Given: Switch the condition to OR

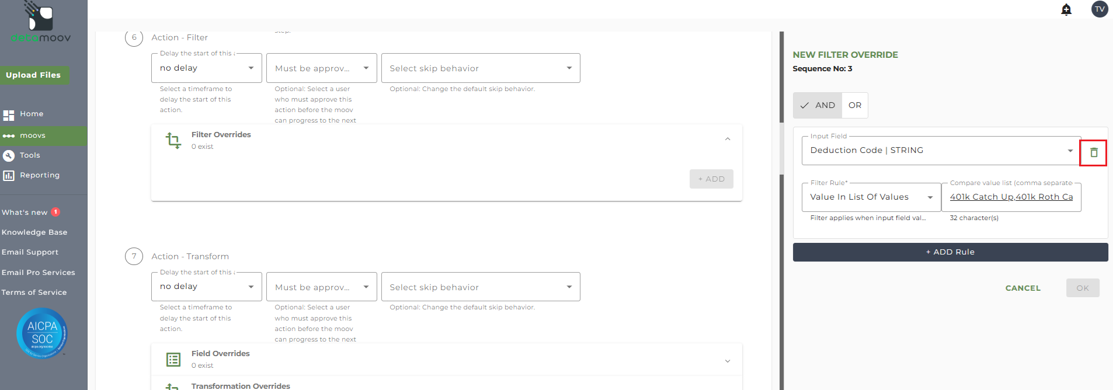Looking at the screenshot, I should [x=855, y=105].
